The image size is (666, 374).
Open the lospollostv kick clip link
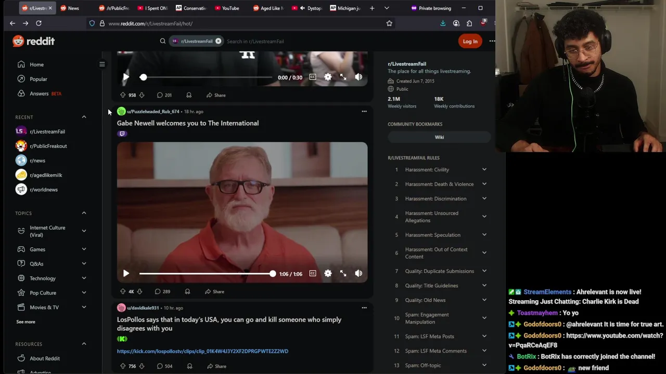[202, 351]
